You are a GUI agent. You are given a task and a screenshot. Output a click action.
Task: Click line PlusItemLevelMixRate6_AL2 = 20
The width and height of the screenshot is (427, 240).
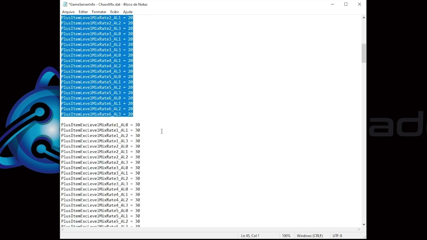[97, 109]
